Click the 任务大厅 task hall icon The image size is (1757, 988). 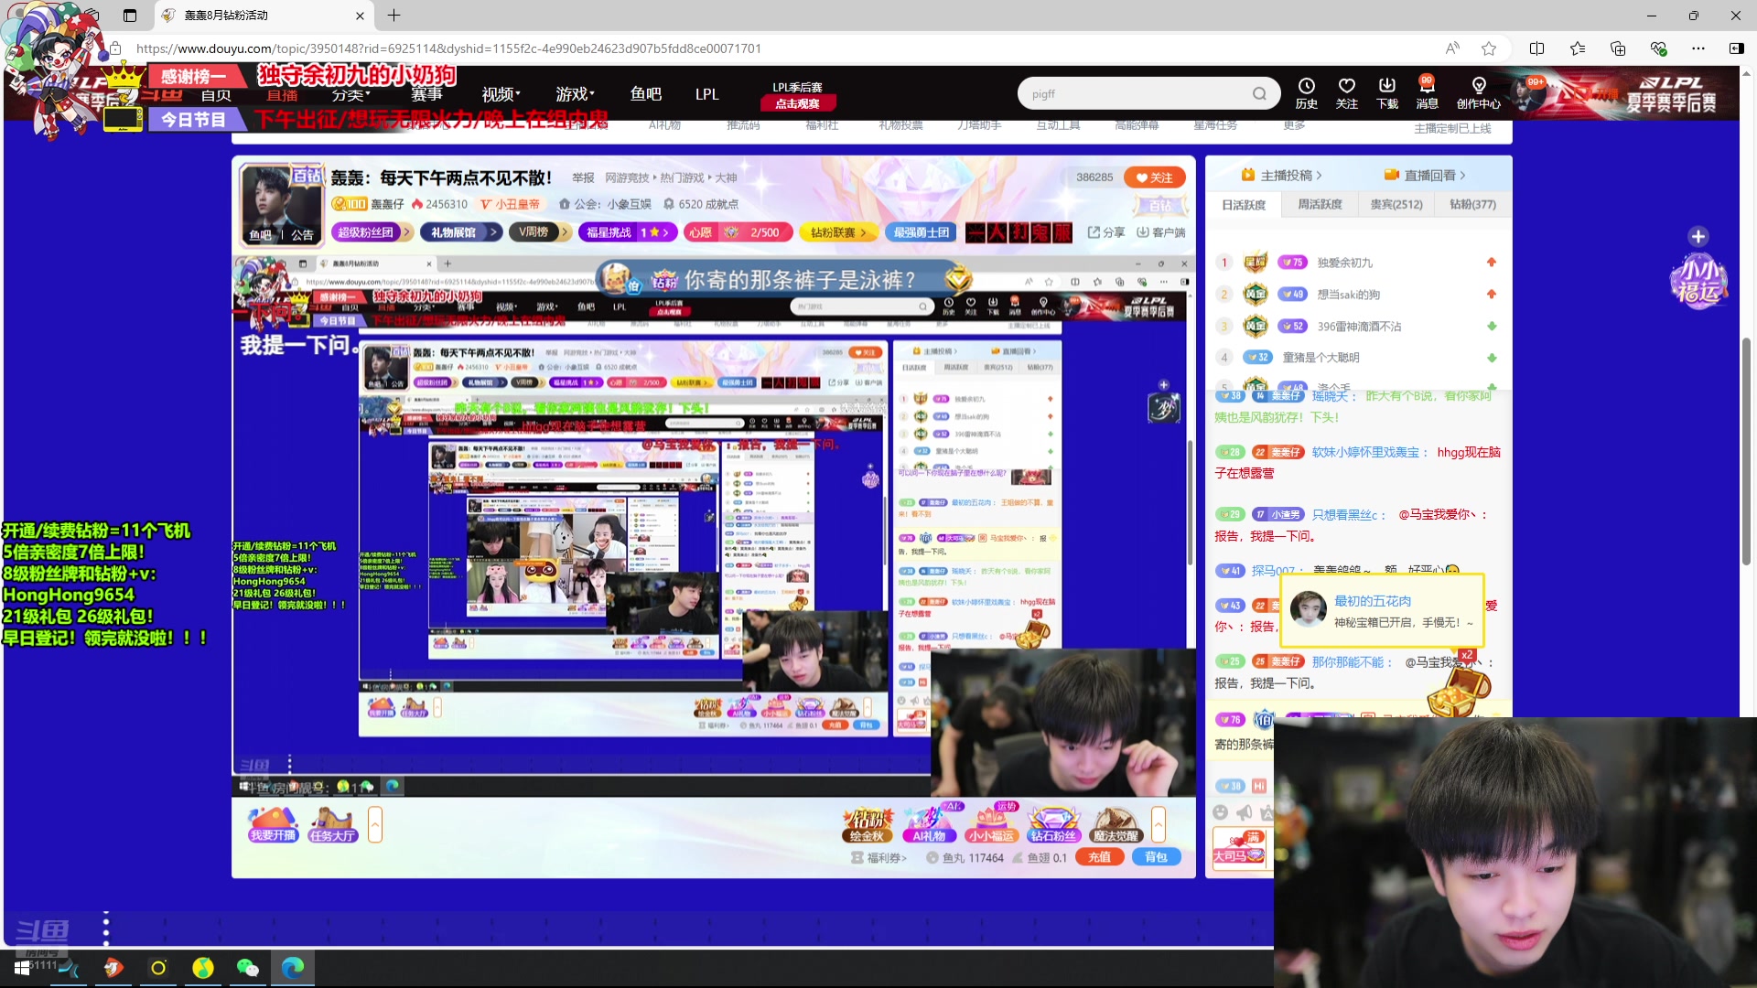click(332, 824)
